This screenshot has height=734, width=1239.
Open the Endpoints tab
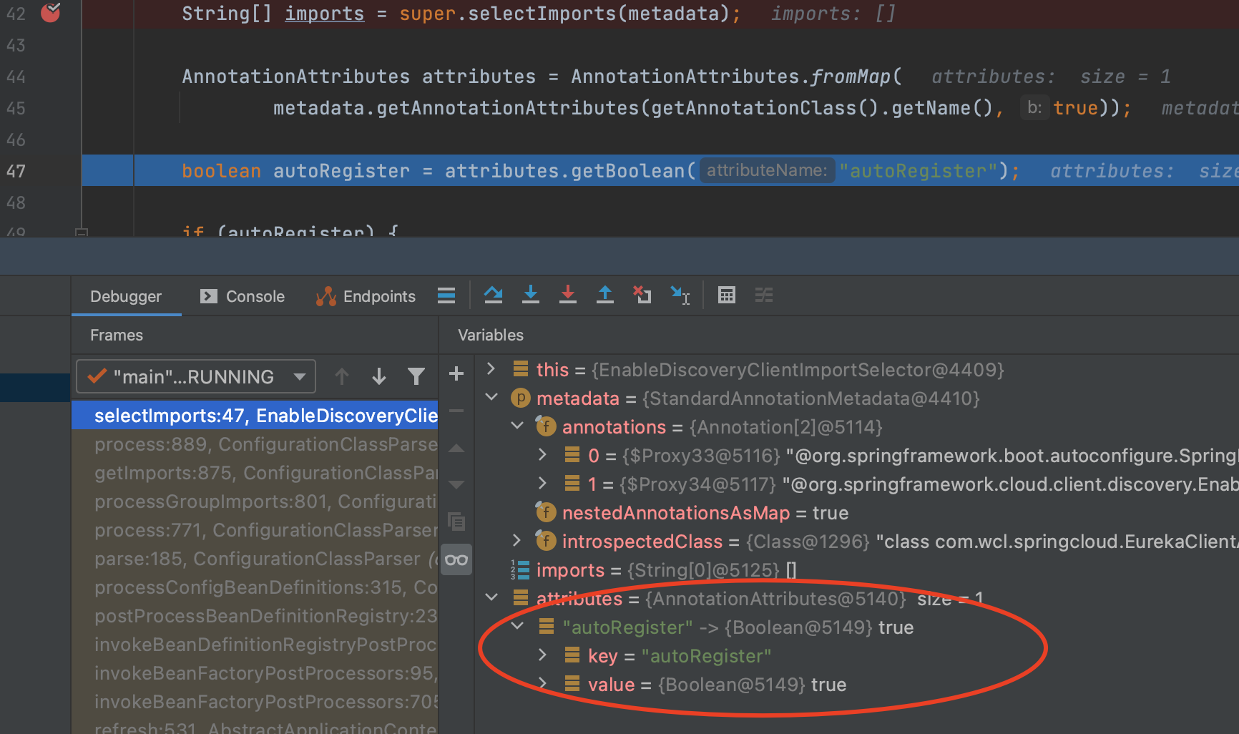coord(366,296)
